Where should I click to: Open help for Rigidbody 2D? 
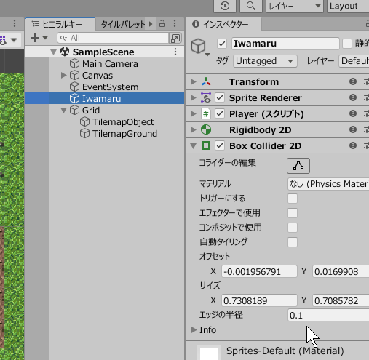point(353,129)
